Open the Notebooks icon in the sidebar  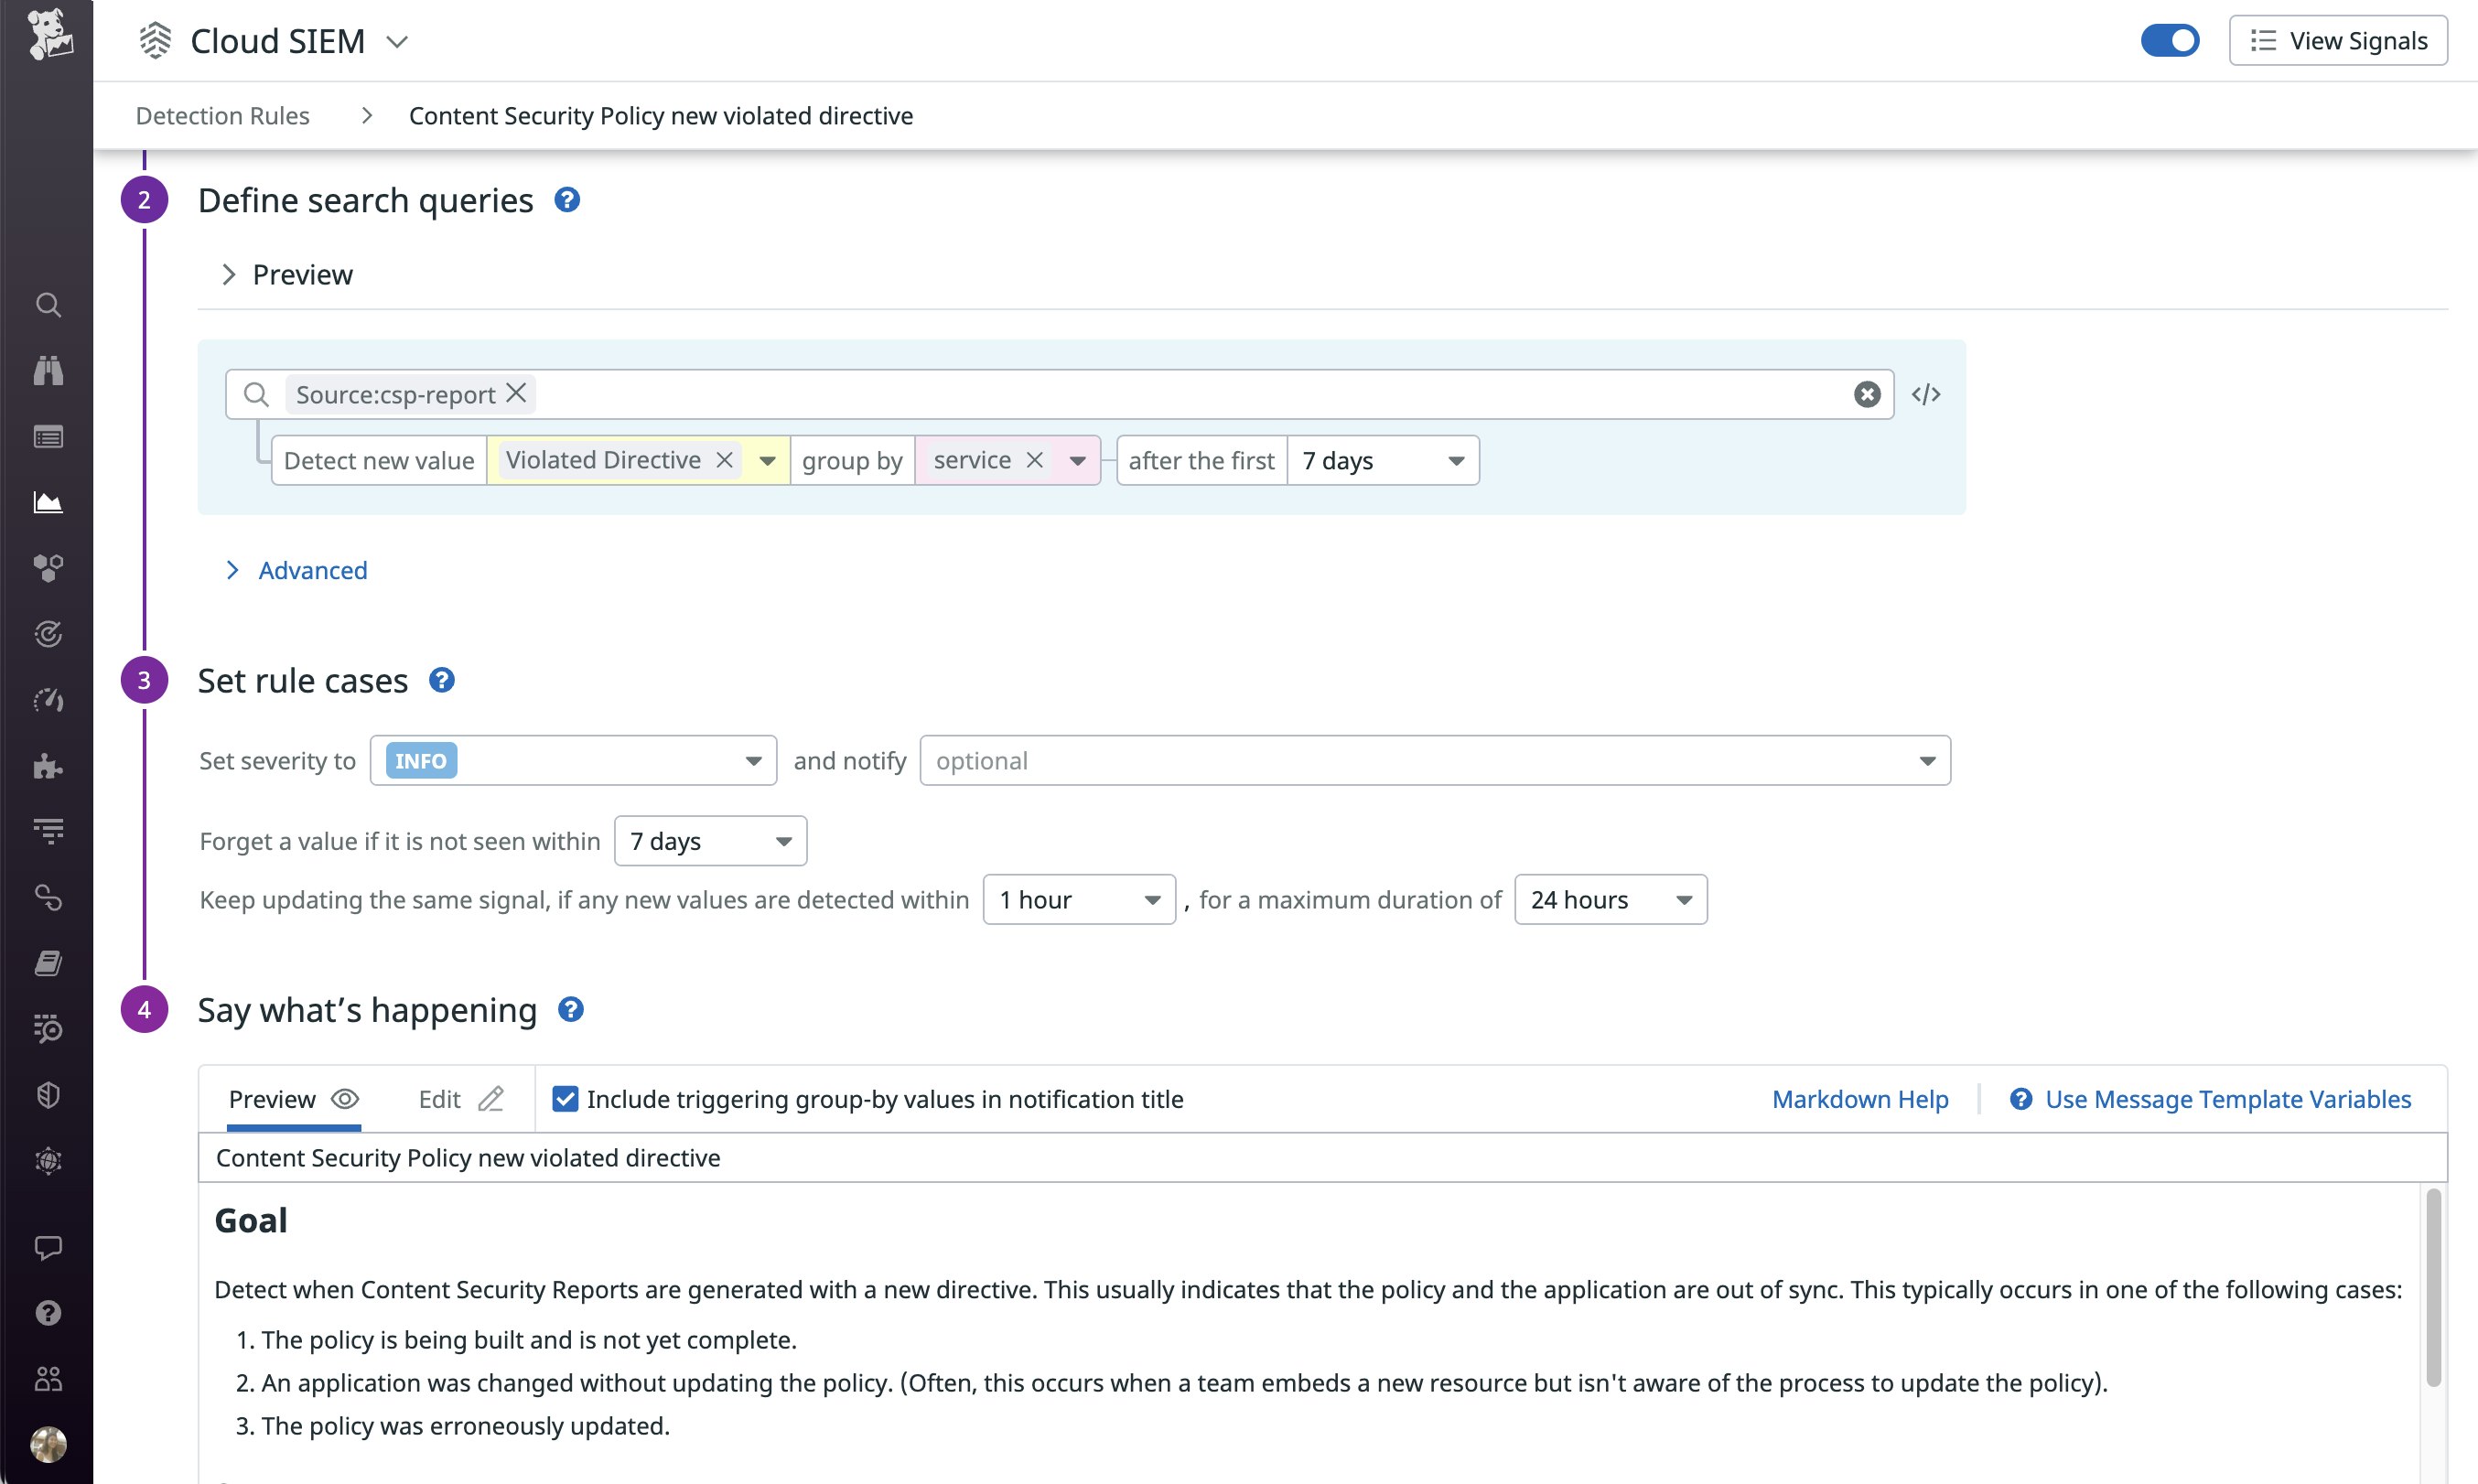(48, 963)
